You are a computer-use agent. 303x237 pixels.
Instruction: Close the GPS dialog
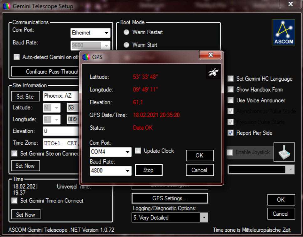point(211,55)
